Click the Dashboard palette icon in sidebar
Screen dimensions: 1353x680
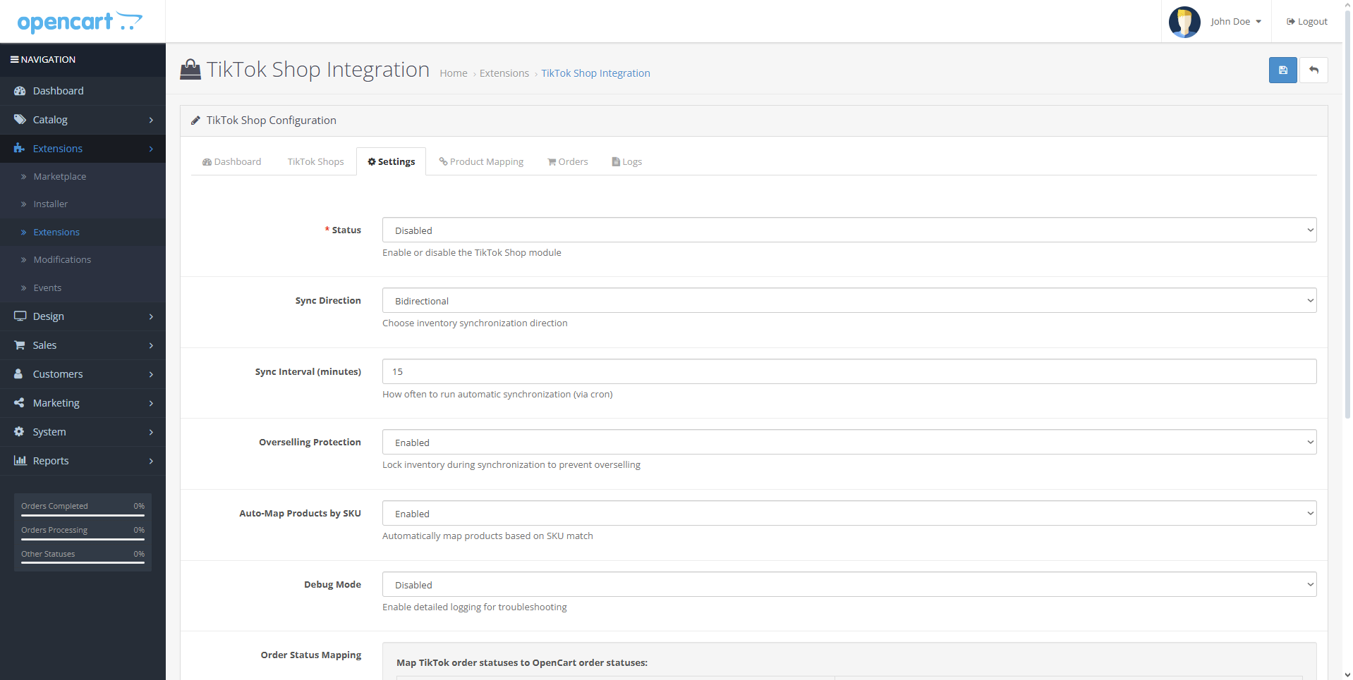(x=20, y=91)
